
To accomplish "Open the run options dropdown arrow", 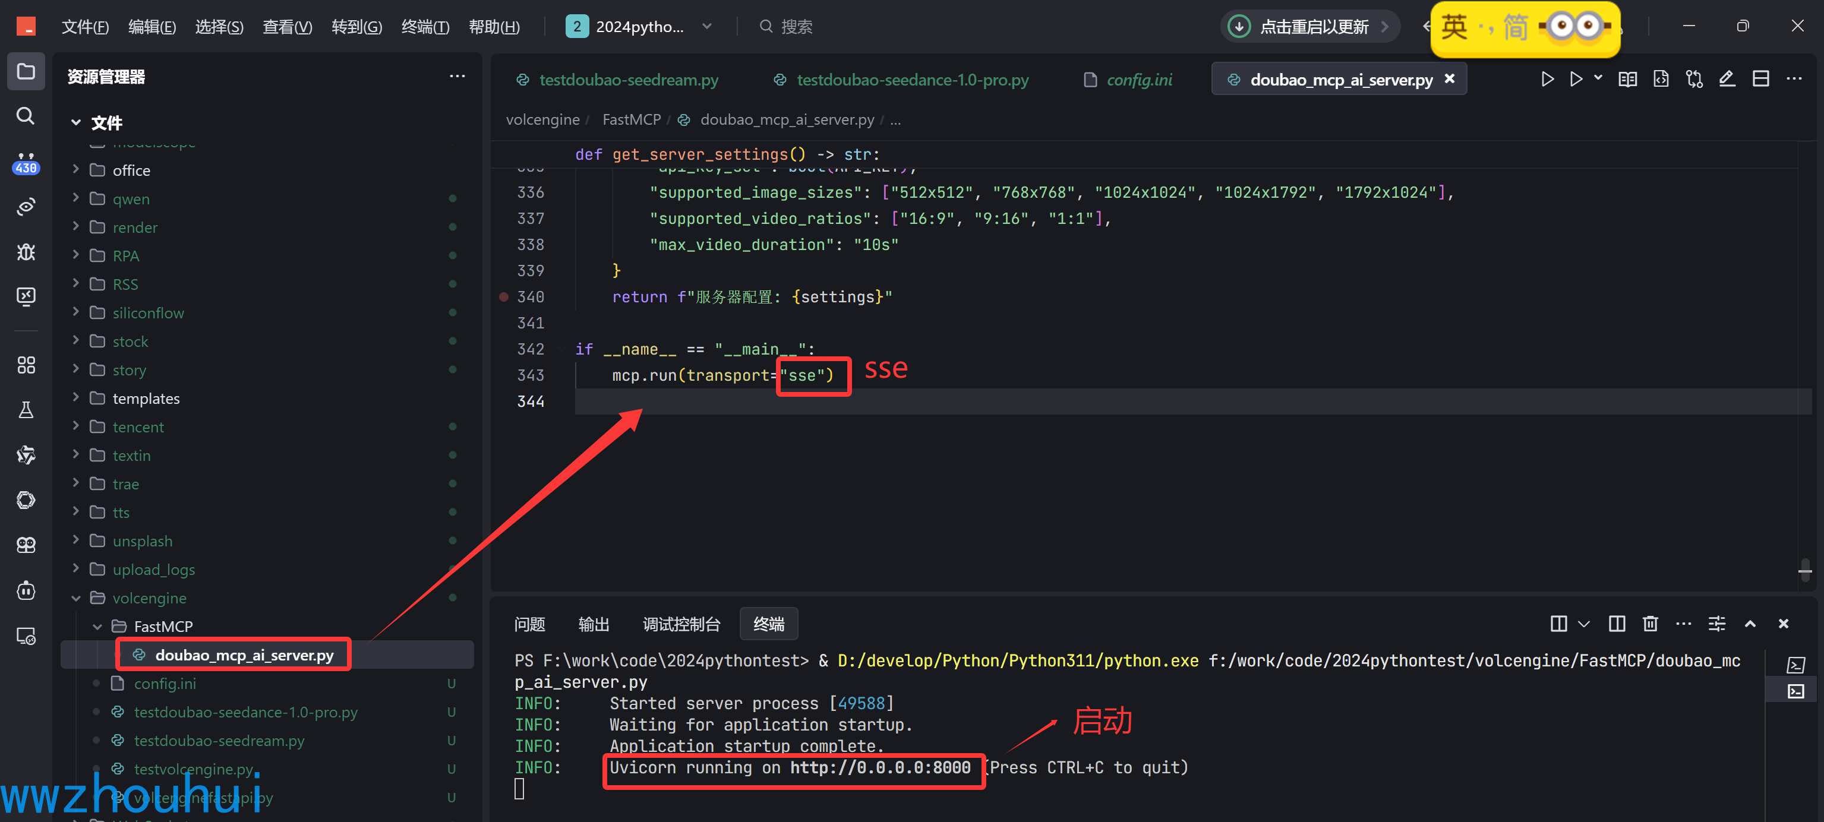I will [x=1598, y=78].
